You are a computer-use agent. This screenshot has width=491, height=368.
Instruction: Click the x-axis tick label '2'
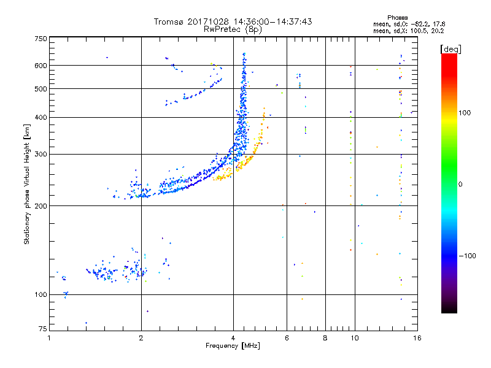tap(141, 338)
